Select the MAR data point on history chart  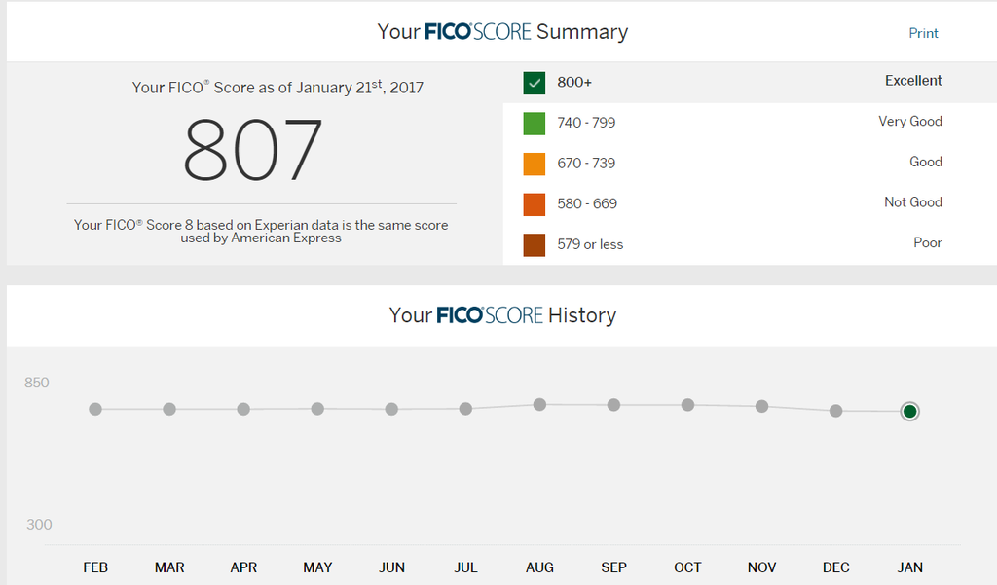coord(169,409)
